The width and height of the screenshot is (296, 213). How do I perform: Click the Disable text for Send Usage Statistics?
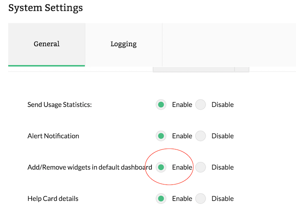(223, 104)
